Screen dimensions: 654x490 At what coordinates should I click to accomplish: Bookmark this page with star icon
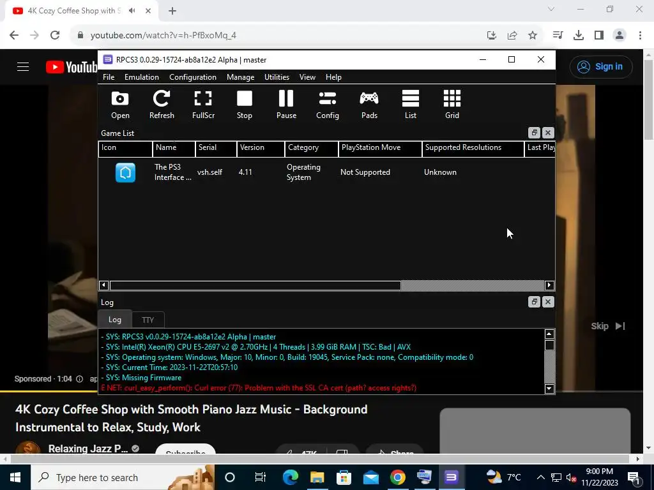[533, 36]
